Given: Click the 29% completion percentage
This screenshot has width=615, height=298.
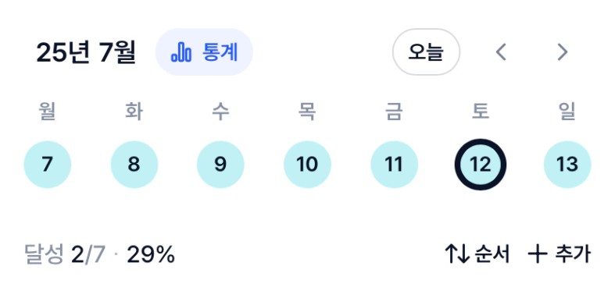Looking at the screenshot, I should pyautogui.click(x=151, y=255).
